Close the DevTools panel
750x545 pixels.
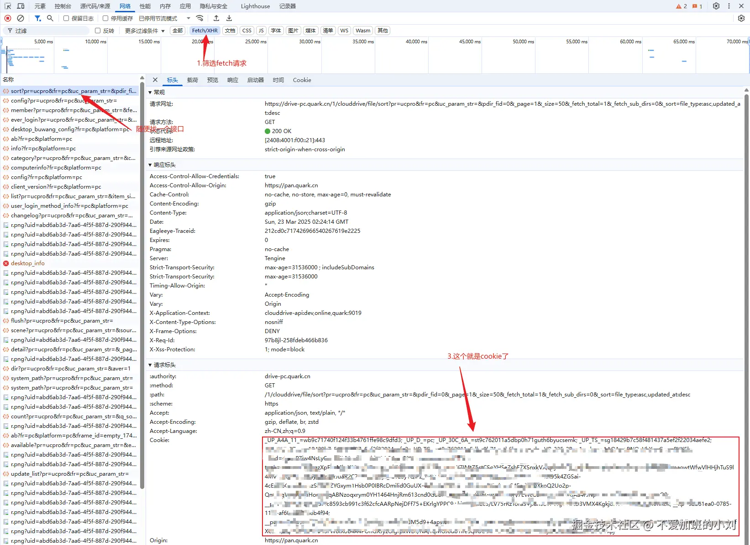741,6
